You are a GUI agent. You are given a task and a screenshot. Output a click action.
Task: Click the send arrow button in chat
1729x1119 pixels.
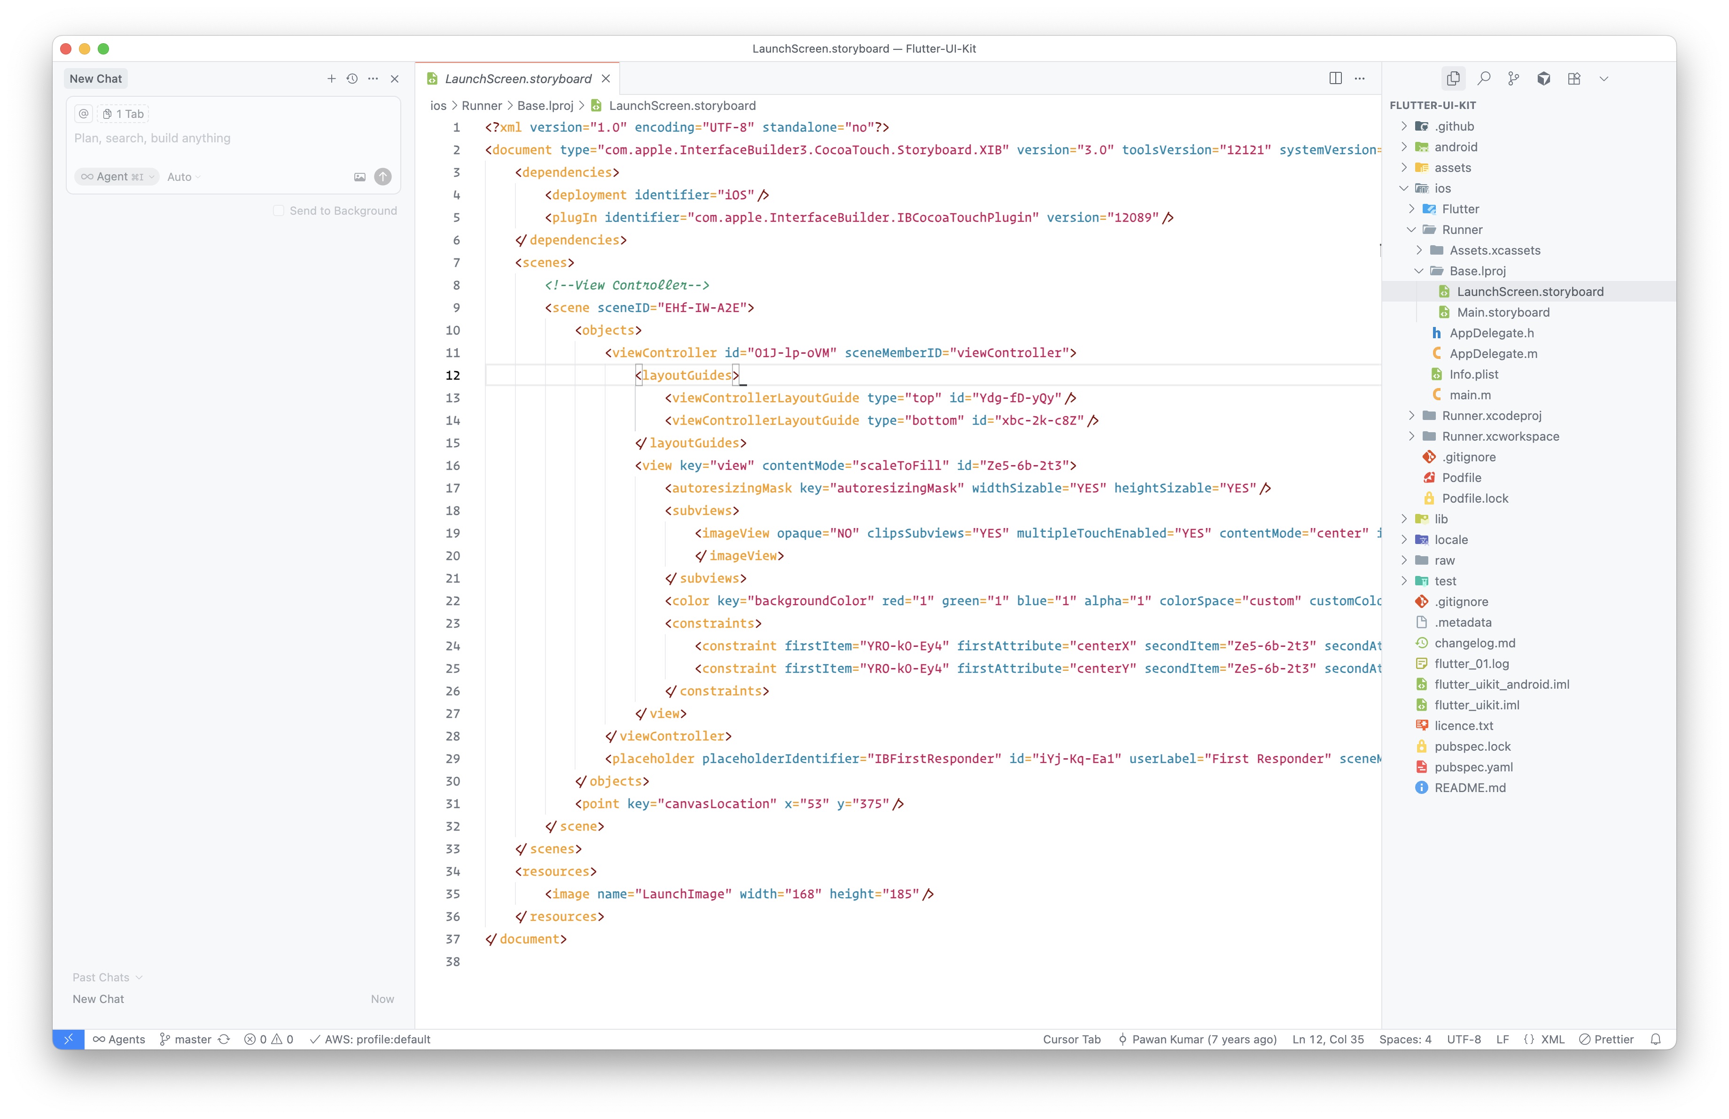coord(383,177)
